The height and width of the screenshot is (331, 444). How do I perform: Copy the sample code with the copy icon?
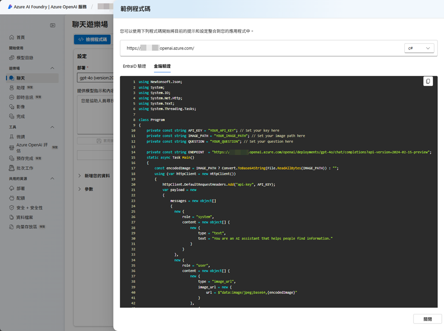(x=428, y=81)
